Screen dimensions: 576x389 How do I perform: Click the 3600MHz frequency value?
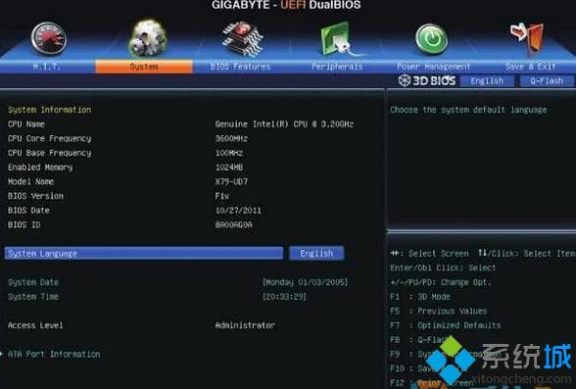point(231,138)
